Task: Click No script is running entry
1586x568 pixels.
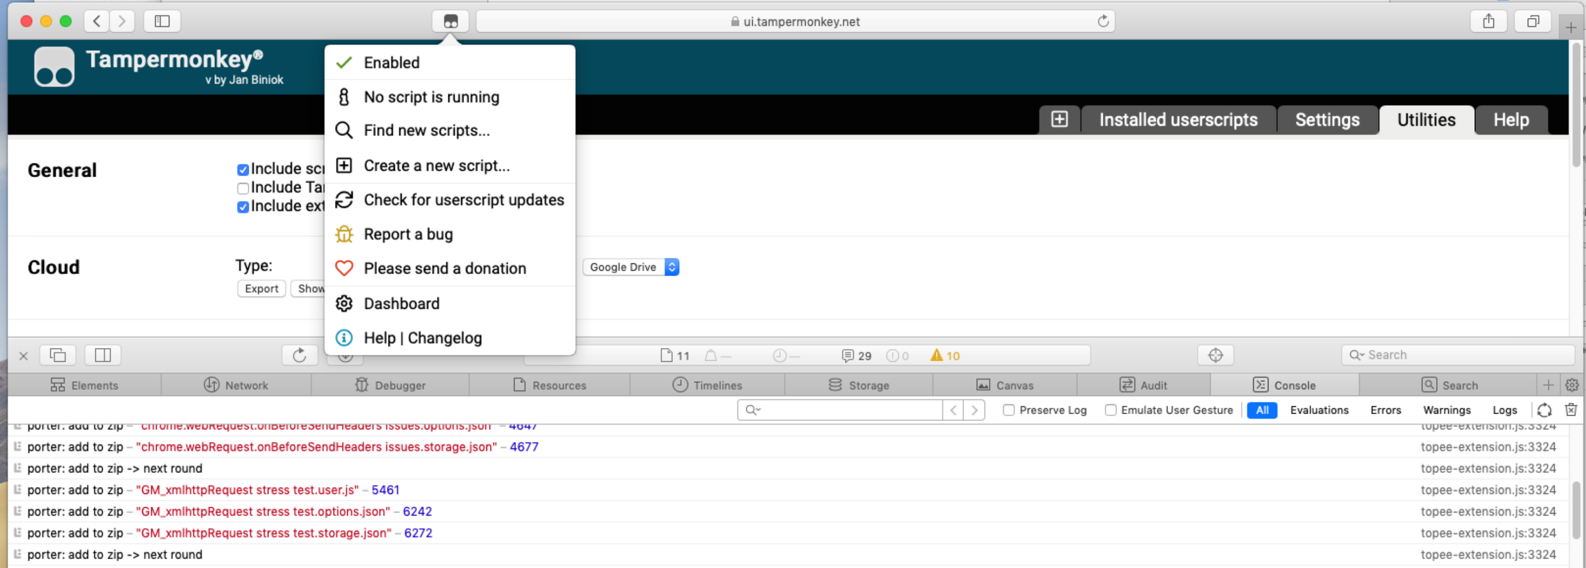Action: pos(449,97)
